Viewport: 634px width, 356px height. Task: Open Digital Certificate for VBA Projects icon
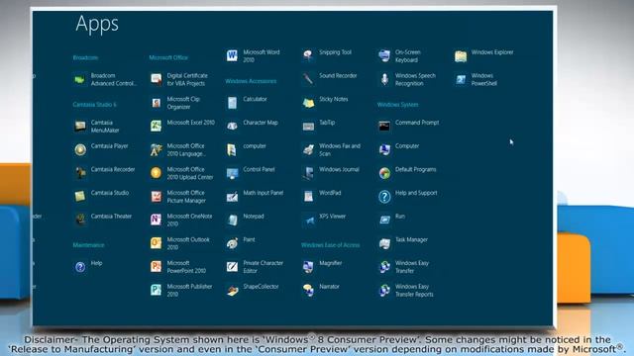157,79
